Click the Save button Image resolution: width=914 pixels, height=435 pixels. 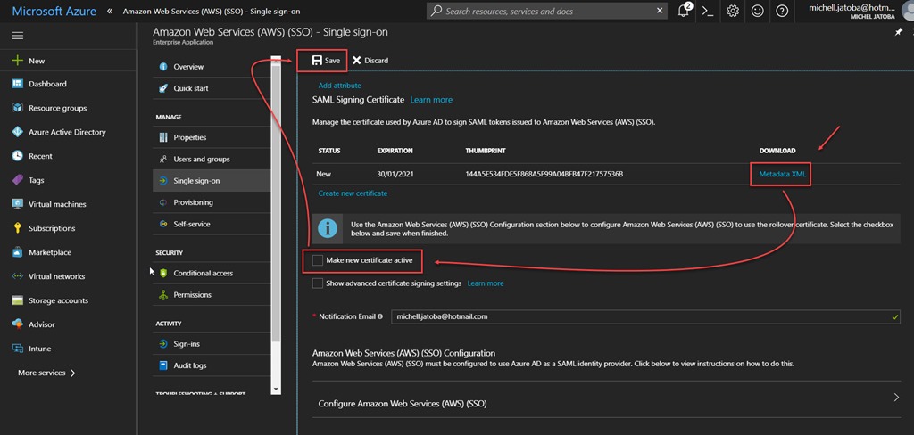tap(325, 61)
